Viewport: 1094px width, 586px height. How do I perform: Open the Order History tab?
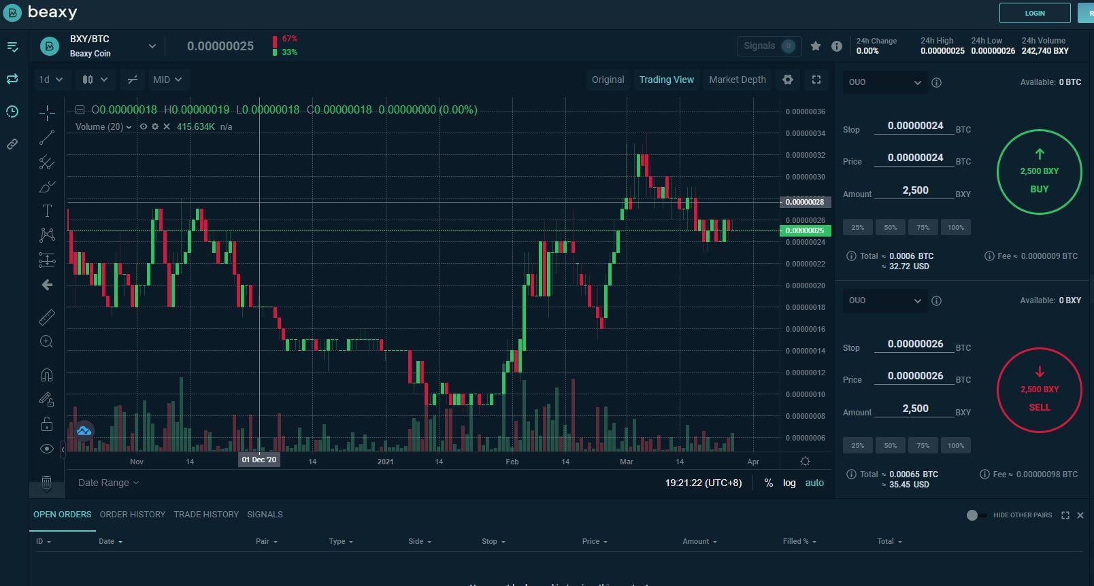[x=133, y=515]
